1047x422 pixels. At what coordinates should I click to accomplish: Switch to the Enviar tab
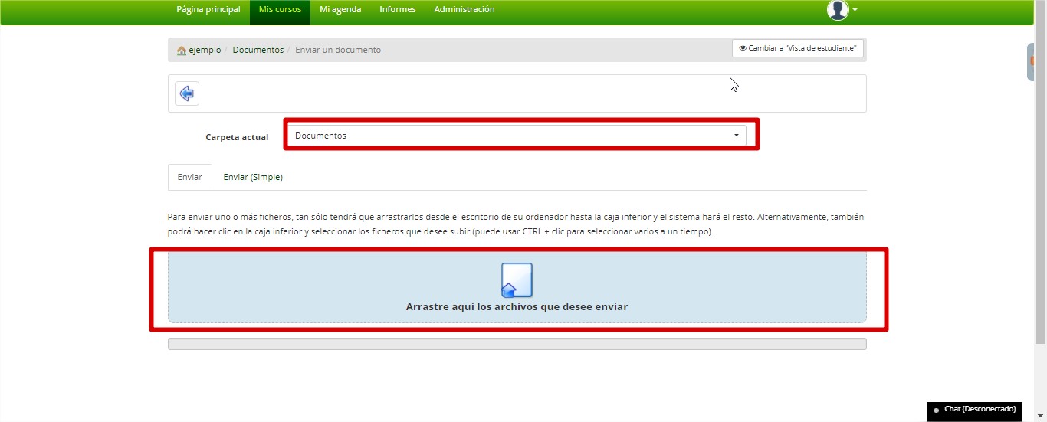190,177
